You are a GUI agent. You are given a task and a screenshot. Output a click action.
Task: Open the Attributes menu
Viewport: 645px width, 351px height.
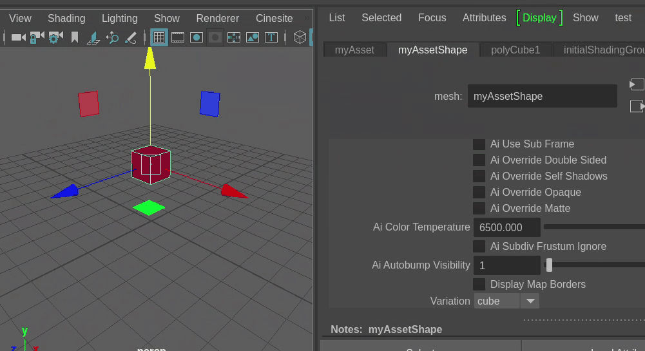click(x=484, y=17)
